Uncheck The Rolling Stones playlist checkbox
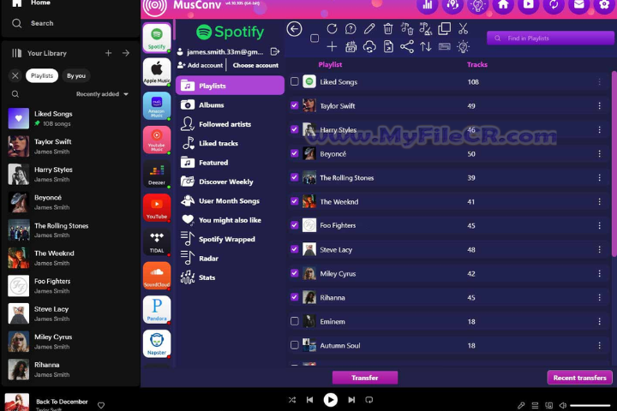The image size is (617, 411). click(x=294, y=177)
